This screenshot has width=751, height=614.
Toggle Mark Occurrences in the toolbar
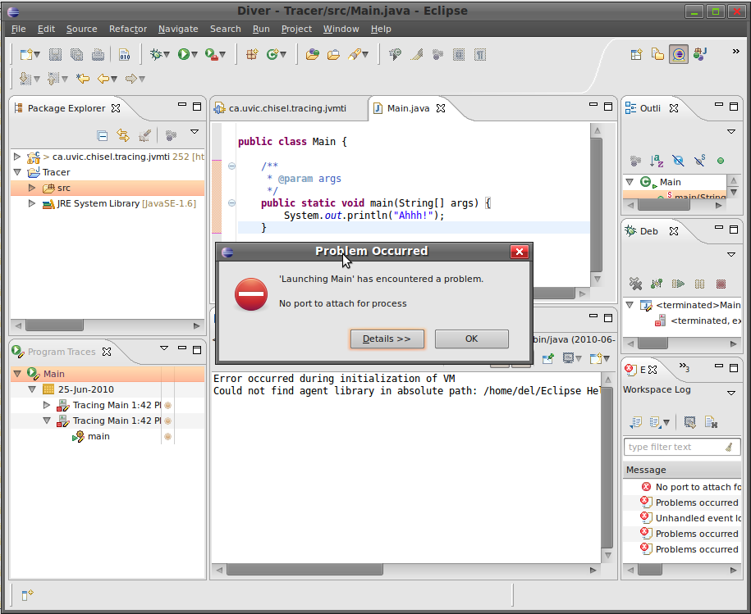coord(416,54)
